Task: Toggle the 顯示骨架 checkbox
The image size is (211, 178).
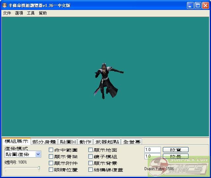Action: pyautogui.click(x=51, y=157)
